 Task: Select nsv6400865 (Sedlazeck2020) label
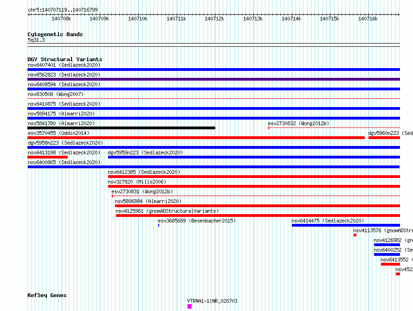[x=64, y=162]
